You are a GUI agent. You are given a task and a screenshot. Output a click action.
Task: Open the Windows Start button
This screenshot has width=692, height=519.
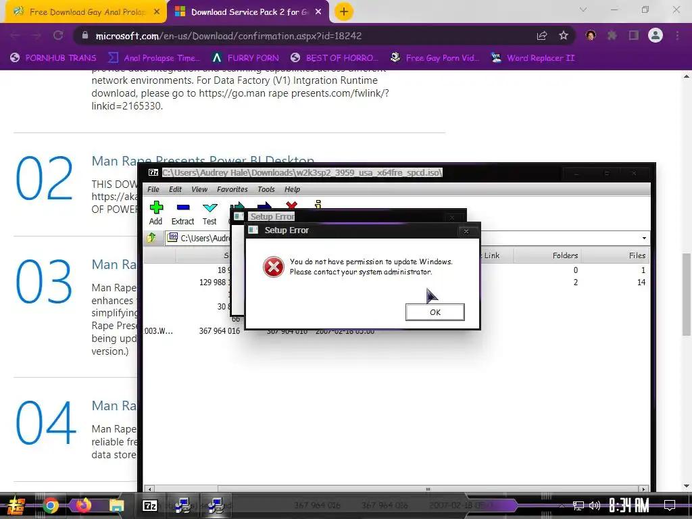click(16, 505)
